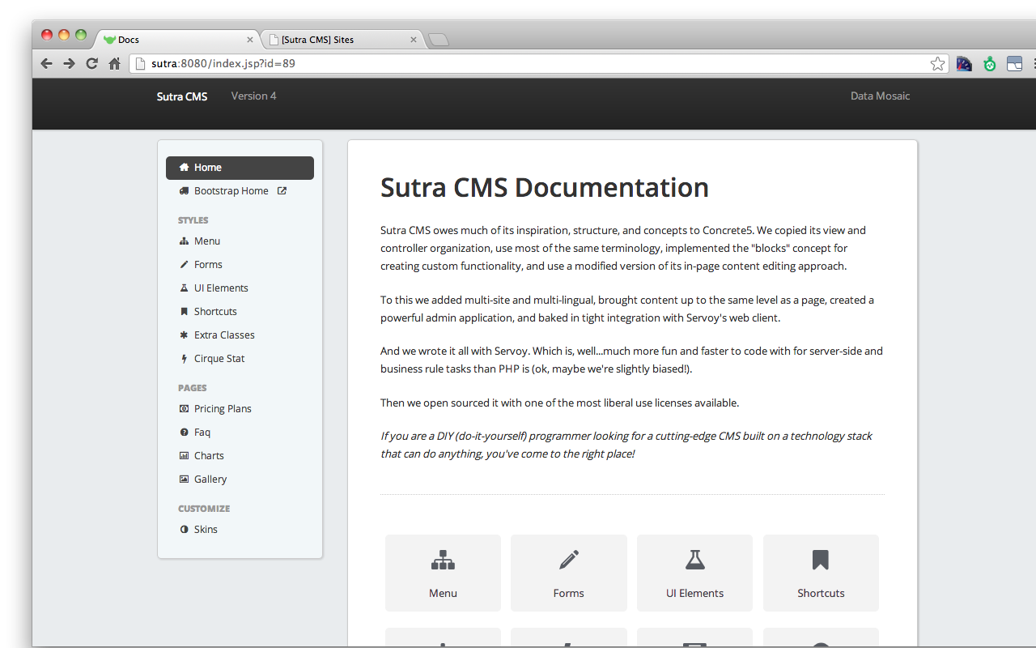Close the [Sutra CMS] Sites tab
Screen dimensions: 1036x648
[414, 39]
